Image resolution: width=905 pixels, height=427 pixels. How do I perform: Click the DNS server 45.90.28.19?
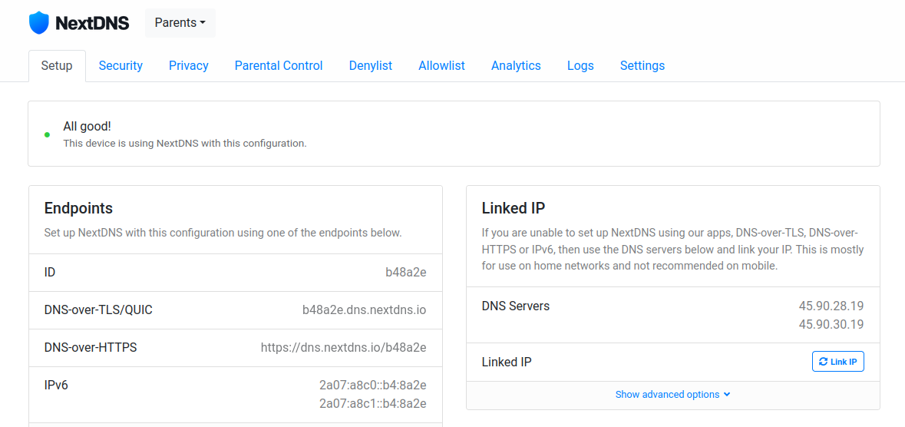831,306
